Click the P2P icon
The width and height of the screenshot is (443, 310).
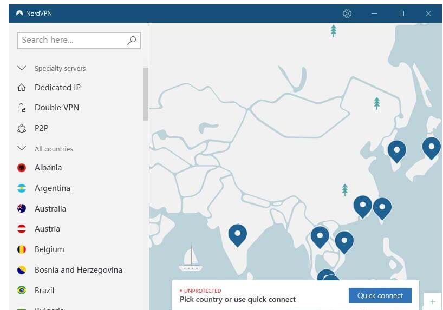(22, 128)
